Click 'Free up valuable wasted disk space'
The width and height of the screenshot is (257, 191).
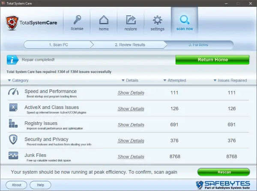tap(49, 160)
